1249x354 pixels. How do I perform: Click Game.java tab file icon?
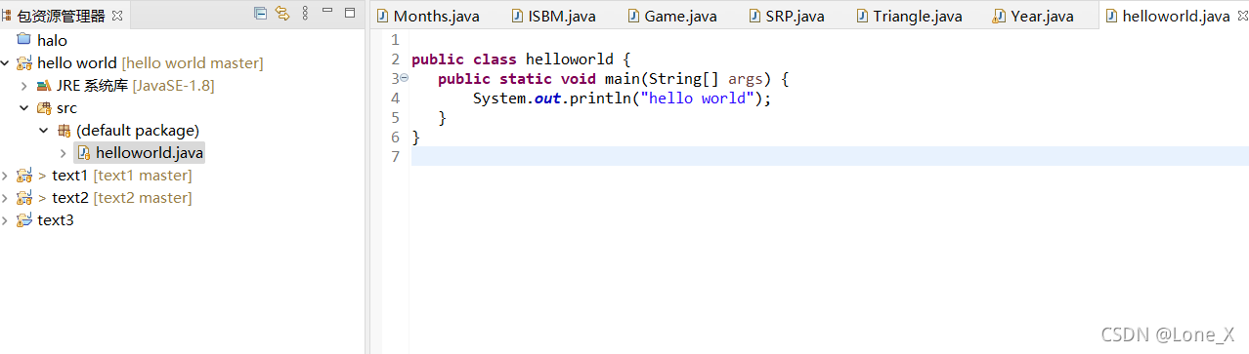point(633,16)
